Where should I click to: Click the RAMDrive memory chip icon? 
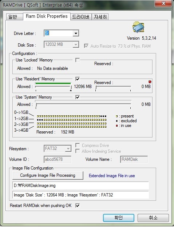(138, 27)
